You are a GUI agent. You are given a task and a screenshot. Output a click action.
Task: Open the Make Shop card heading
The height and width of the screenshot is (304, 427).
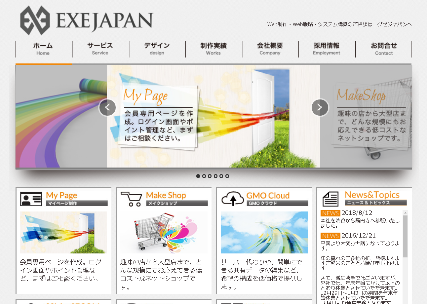pyautogui.click(x=166, y=195)
